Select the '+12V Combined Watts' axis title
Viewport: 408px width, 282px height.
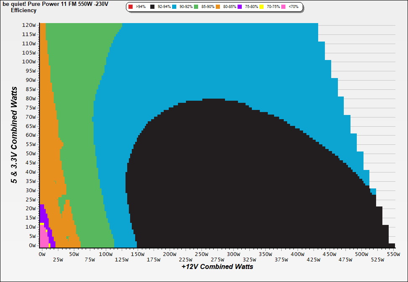click(x=217, y=266)
